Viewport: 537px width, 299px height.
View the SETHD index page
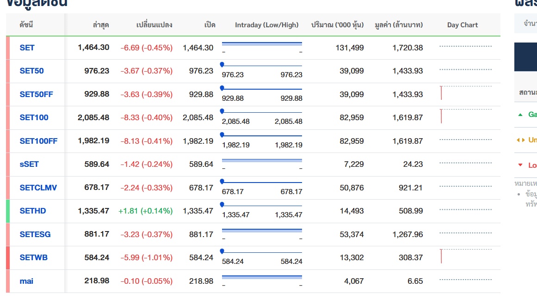click(x=33, y=211)
